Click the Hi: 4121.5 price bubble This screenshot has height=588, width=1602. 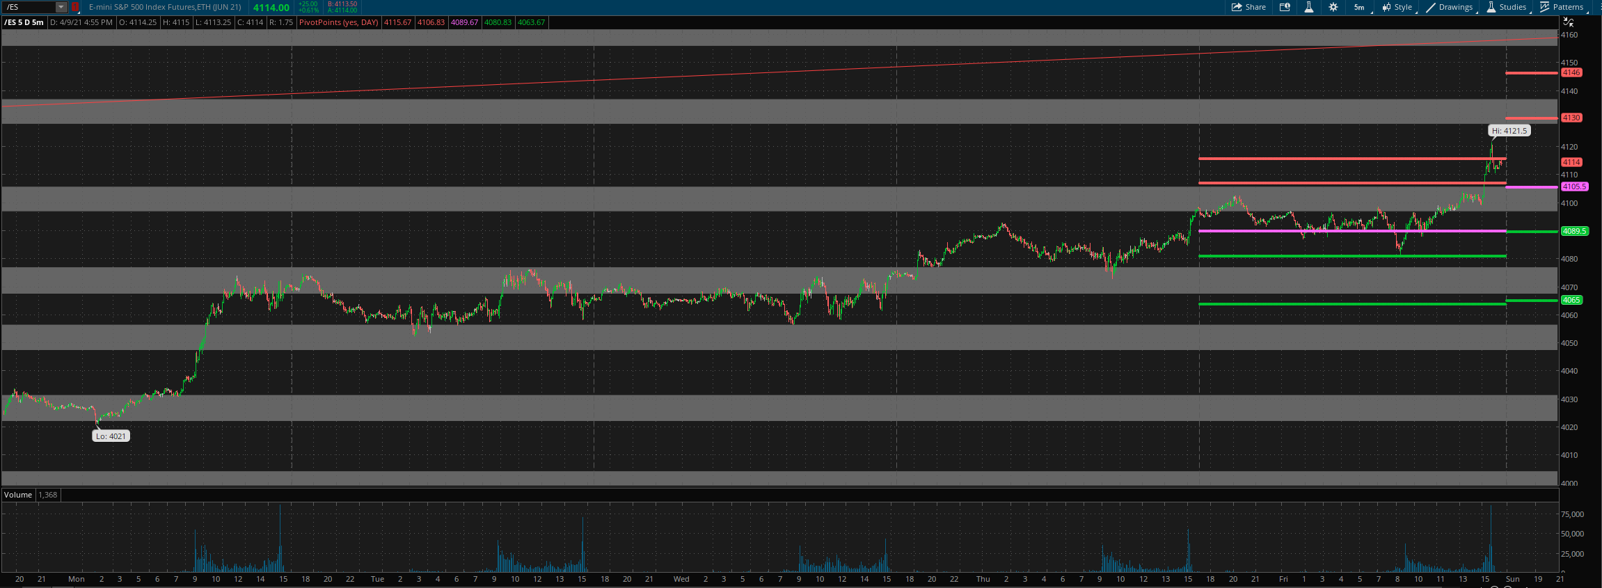(1509, 131)
